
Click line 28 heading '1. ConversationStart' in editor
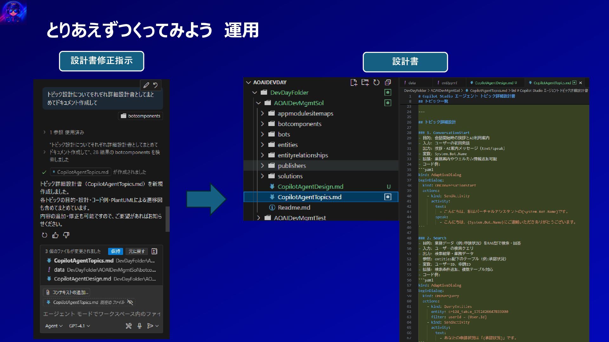click(444, 133)
